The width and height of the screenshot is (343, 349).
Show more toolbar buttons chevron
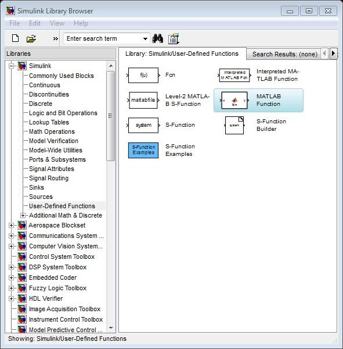click(x=56, y=39)
